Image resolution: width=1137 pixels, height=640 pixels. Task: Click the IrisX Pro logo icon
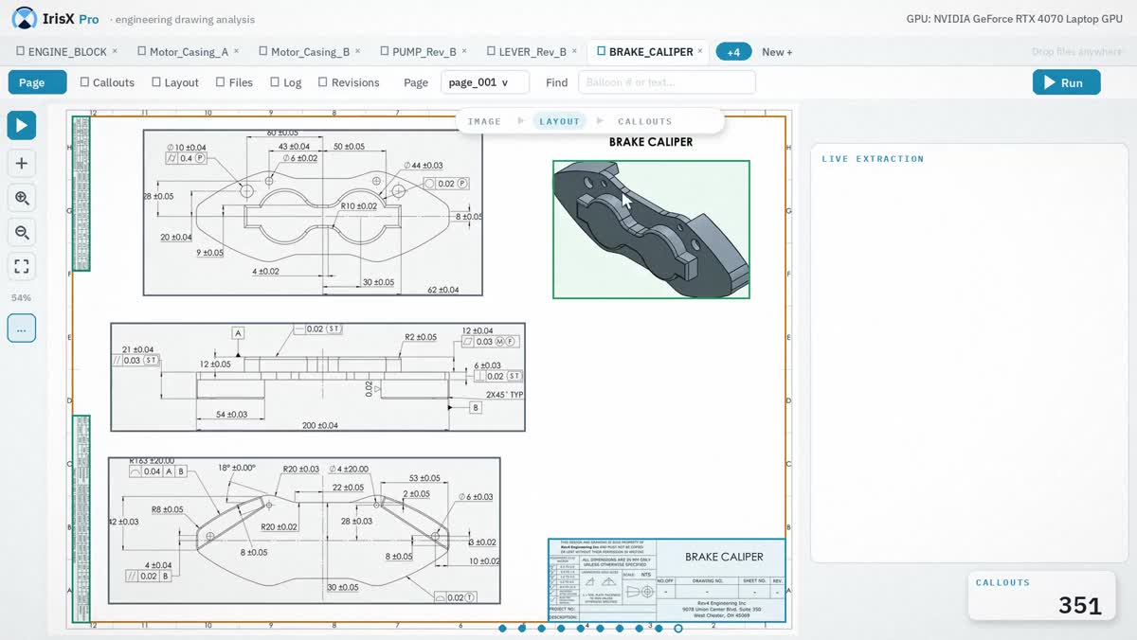click(x=25, y=18)
